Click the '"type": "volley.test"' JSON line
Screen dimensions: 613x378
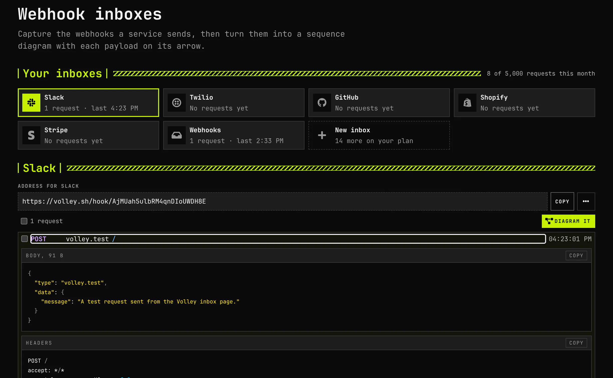coord(71,283)
